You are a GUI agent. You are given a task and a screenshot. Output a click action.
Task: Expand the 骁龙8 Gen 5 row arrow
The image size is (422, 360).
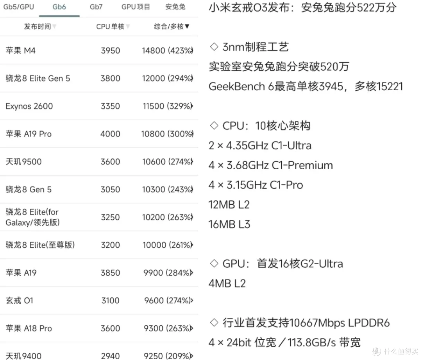tap(191, 189)
